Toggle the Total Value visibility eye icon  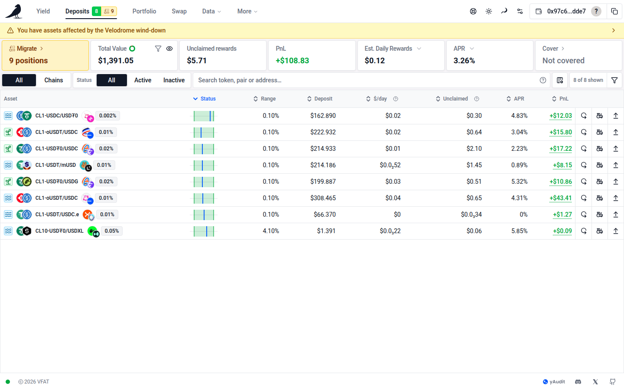point(169,49)
